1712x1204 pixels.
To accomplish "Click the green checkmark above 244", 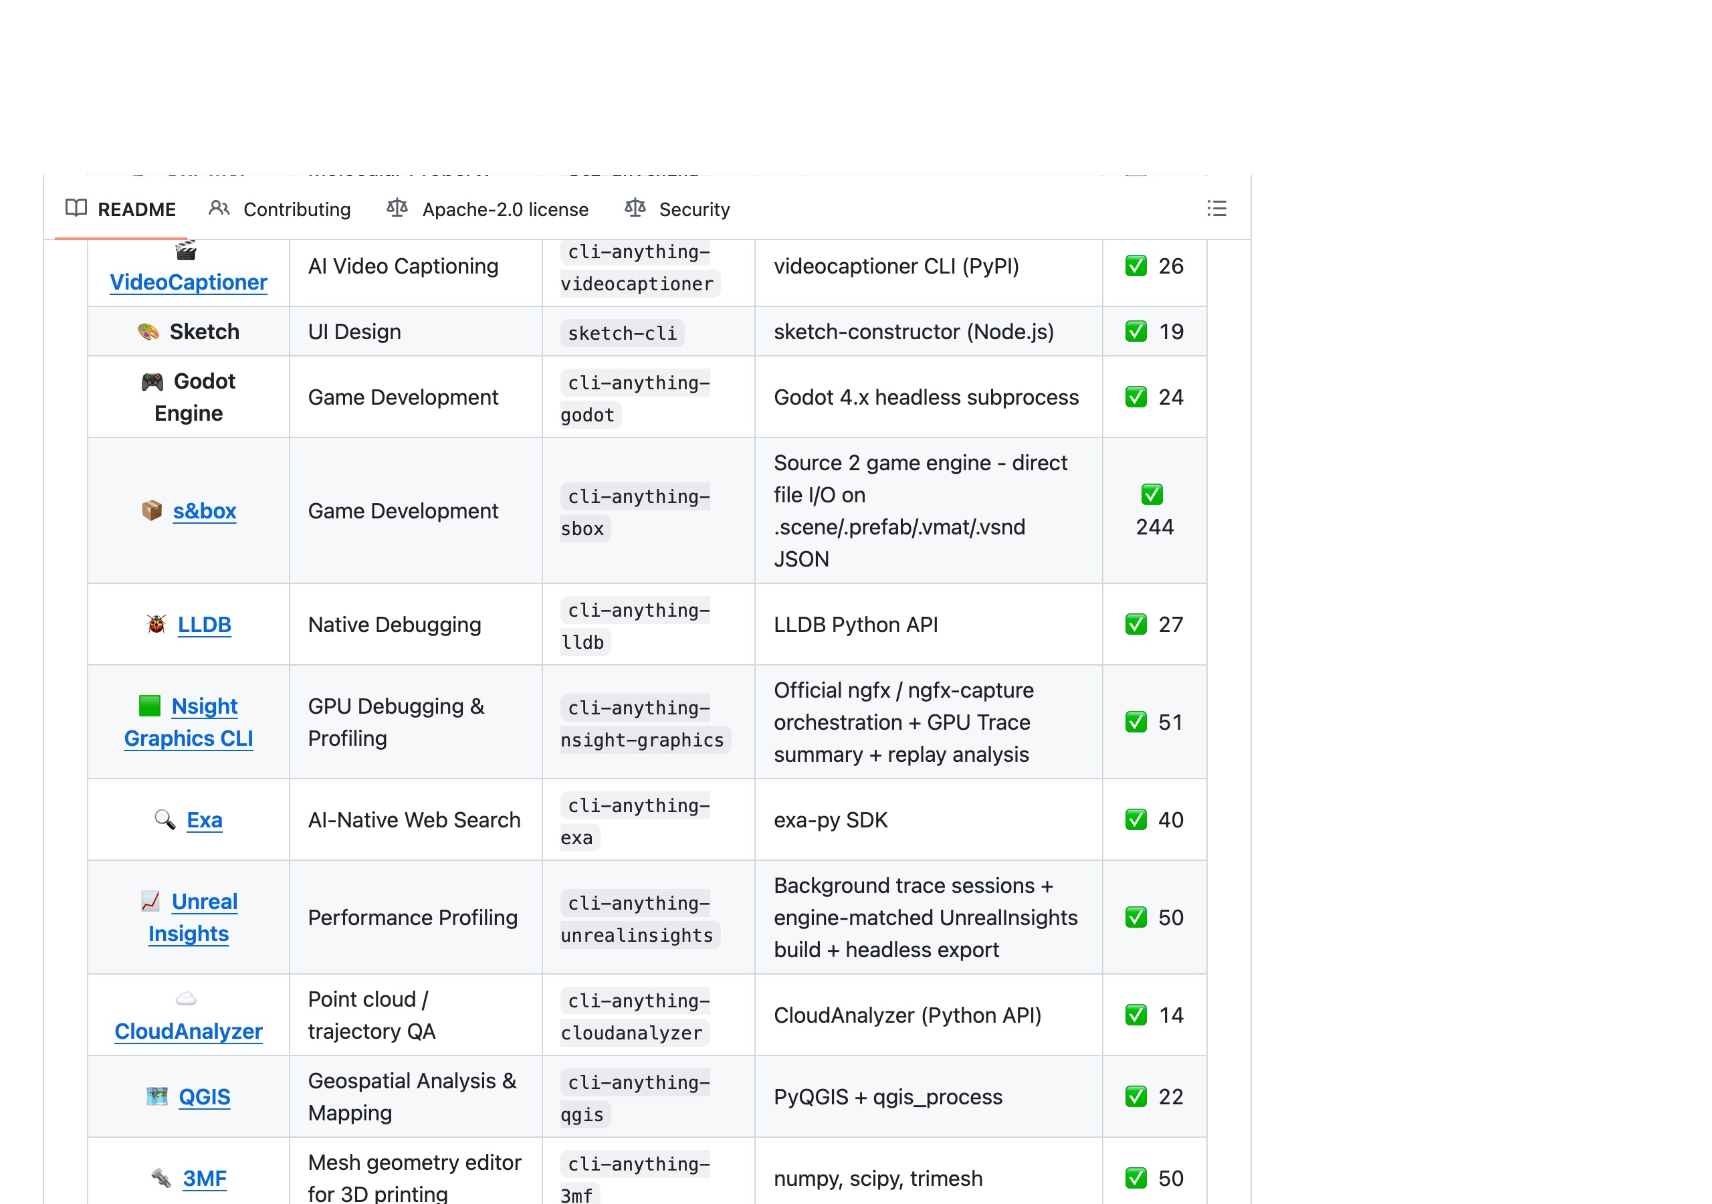I will (1152, 494).
